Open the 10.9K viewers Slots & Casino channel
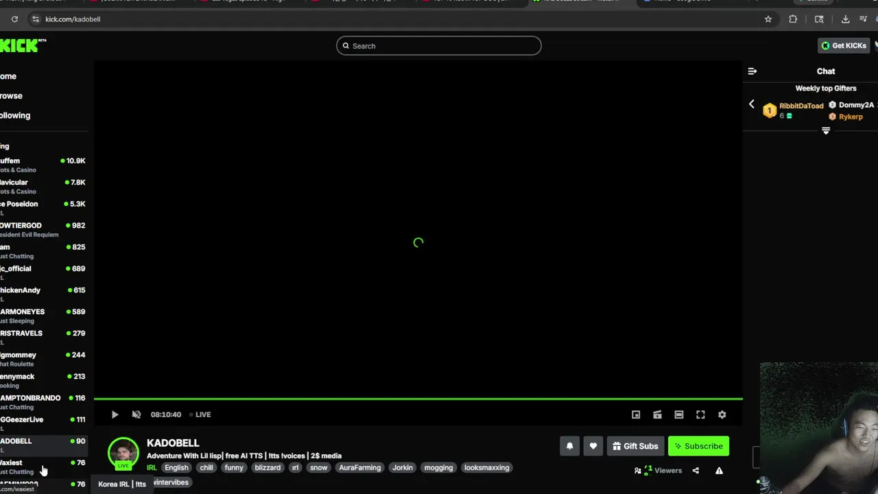The width and height of the screenshot is (878, 494). point(43,165)
